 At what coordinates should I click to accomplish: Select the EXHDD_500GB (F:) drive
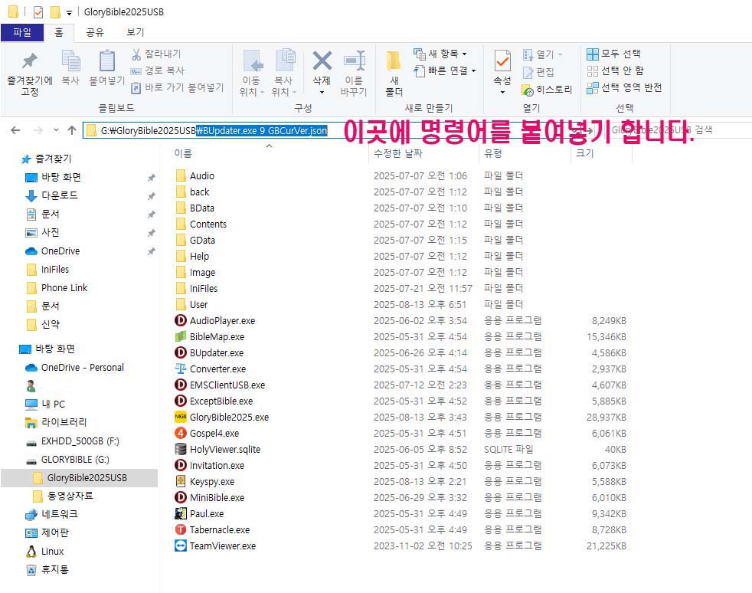click(x=72, y=441)
